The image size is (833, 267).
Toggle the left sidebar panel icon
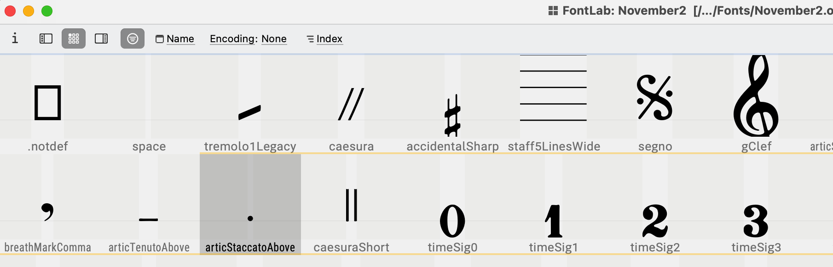tap(46, 39)
